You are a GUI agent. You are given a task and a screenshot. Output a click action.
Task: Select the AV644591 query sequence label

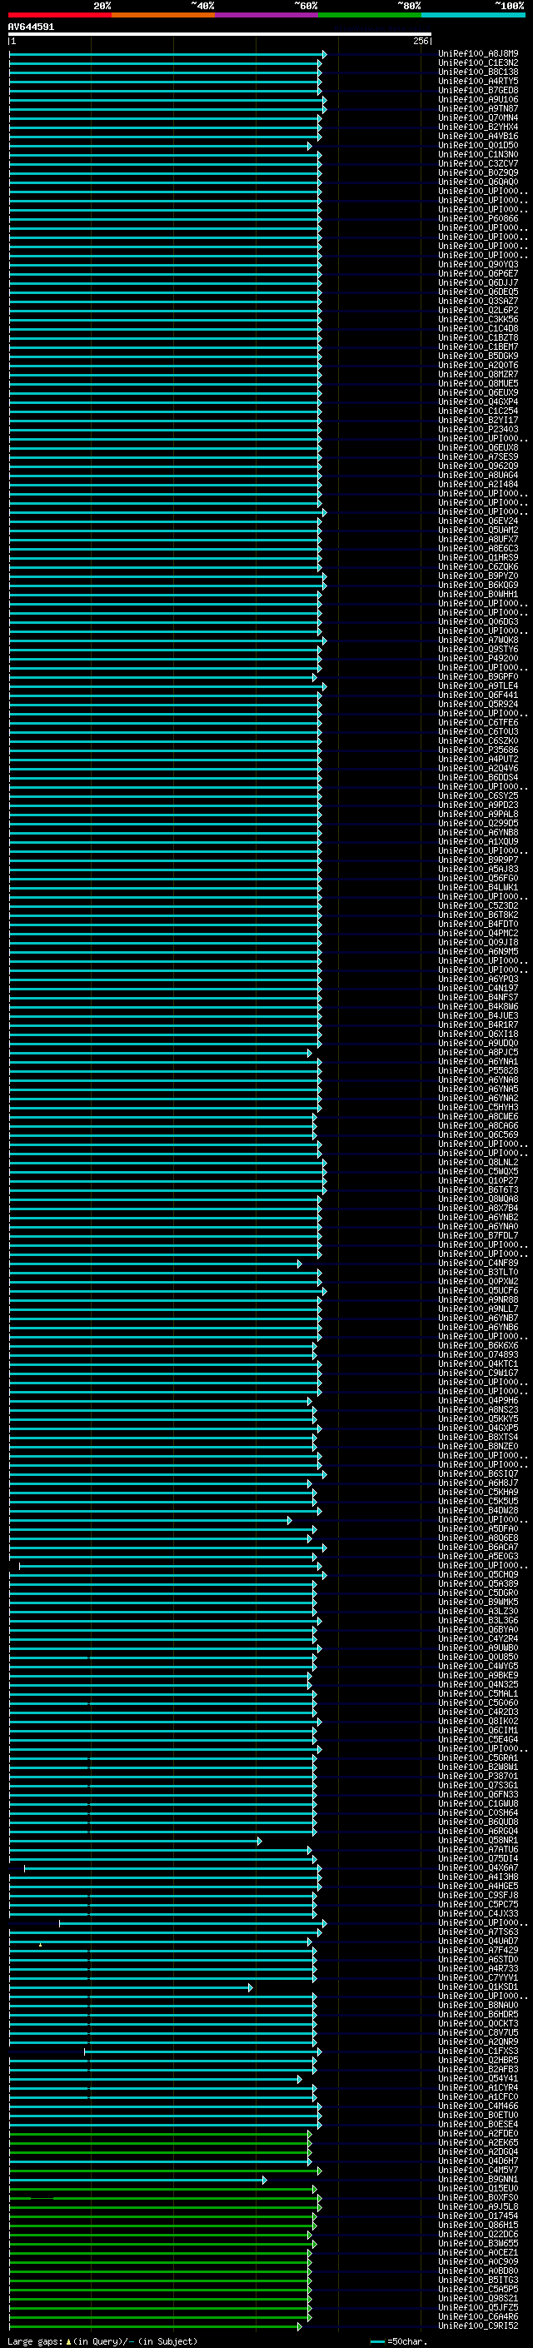[x=31, y=27]
